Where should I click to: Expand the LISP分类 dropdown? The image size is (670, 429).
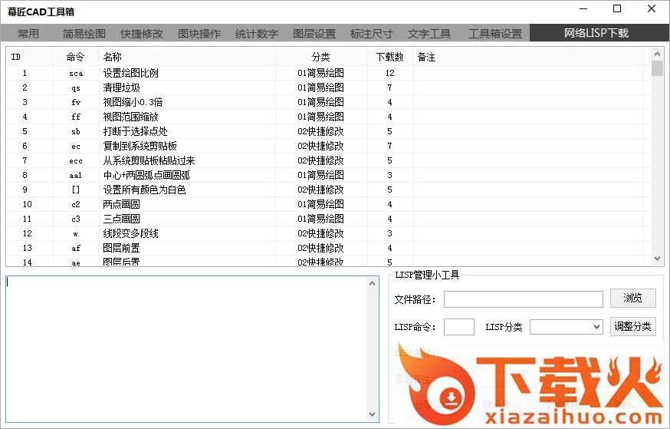(x=567, y=327)
